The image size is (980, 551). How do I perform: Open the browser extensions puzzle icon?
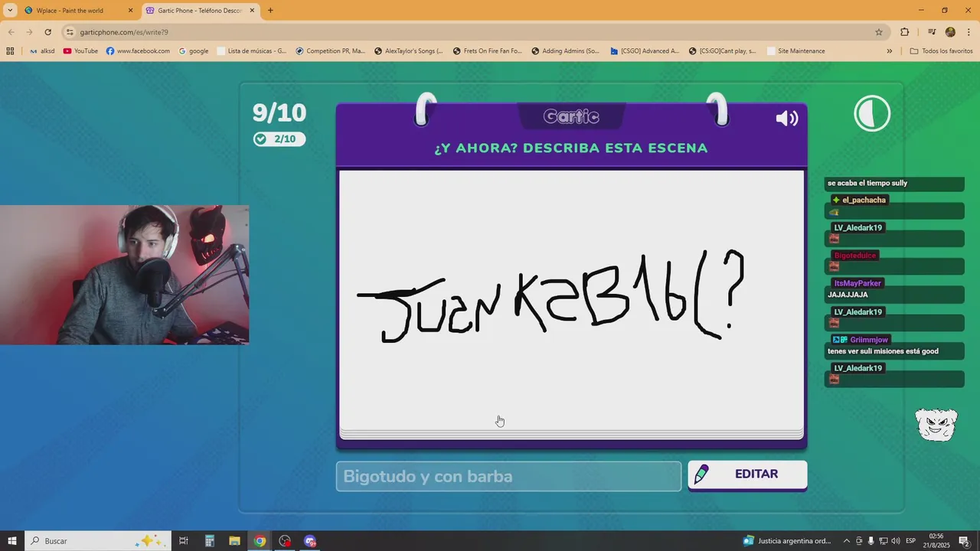click(904, 32)
